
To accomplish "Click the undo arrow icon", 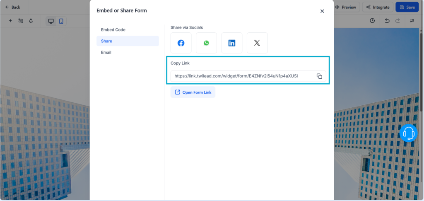I will click(x=387, y=21).
